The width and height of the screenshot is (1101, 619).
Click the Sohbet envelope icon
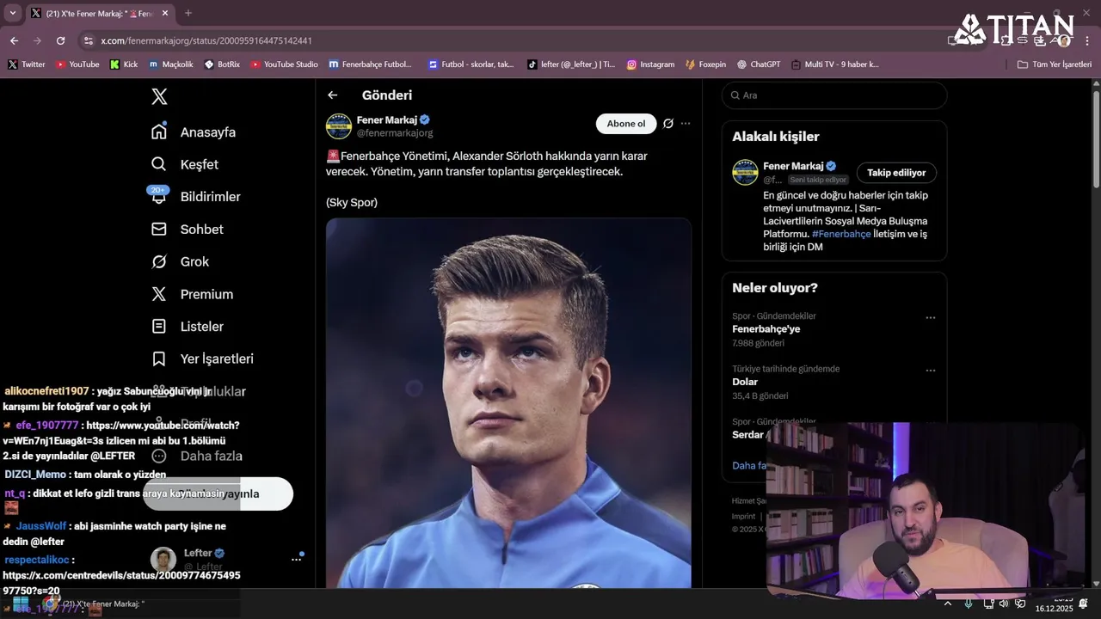159,230
